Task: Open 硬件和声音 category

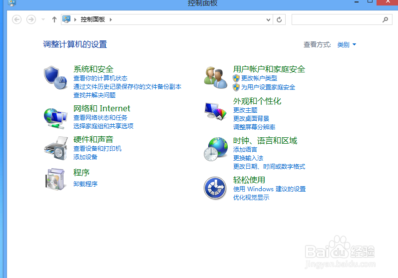Action: (93, 139)
